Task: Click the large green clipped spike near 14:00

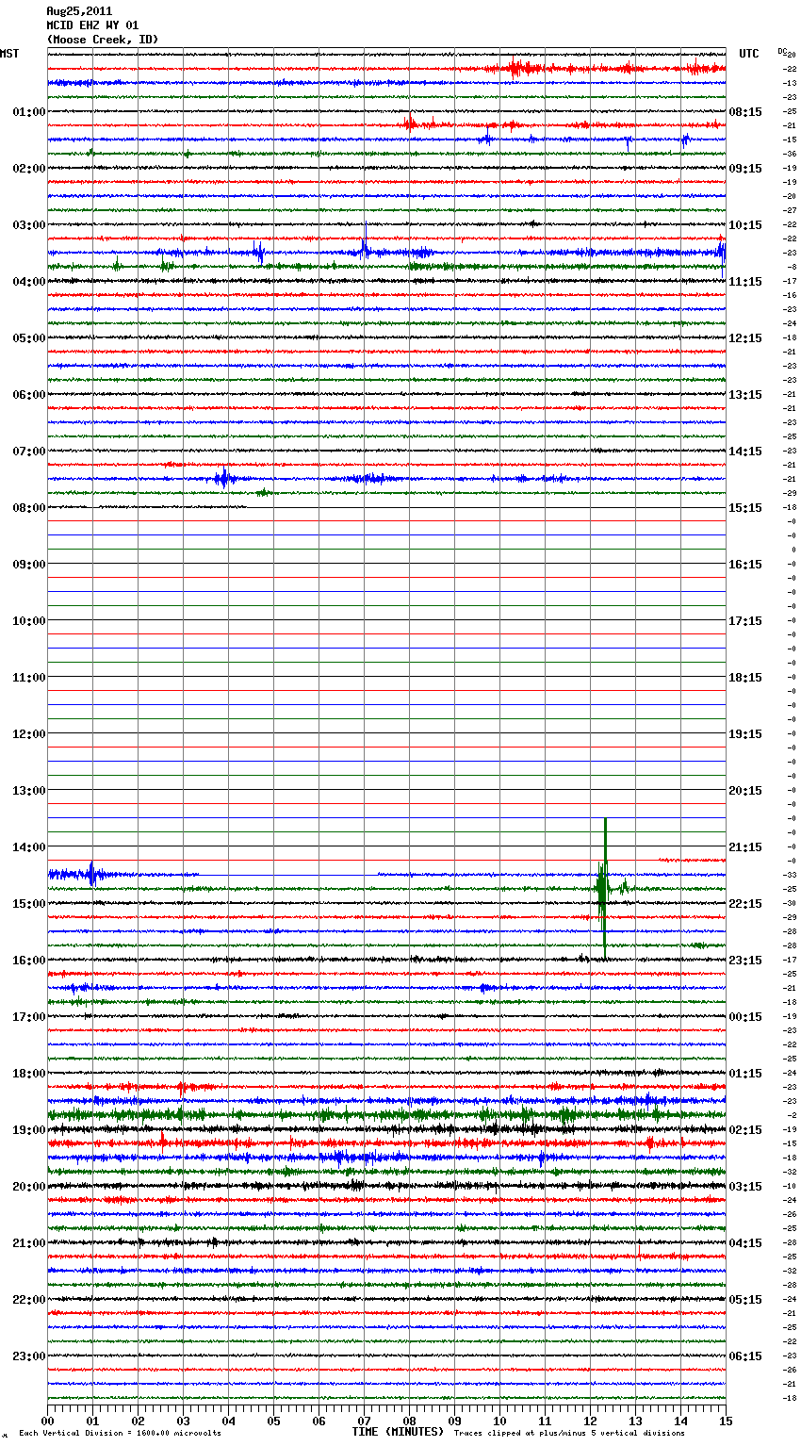Action: click(x=603, y=888)
